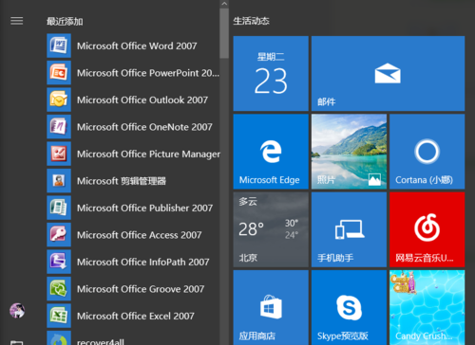Open the user account avatar

click(17, 311)
